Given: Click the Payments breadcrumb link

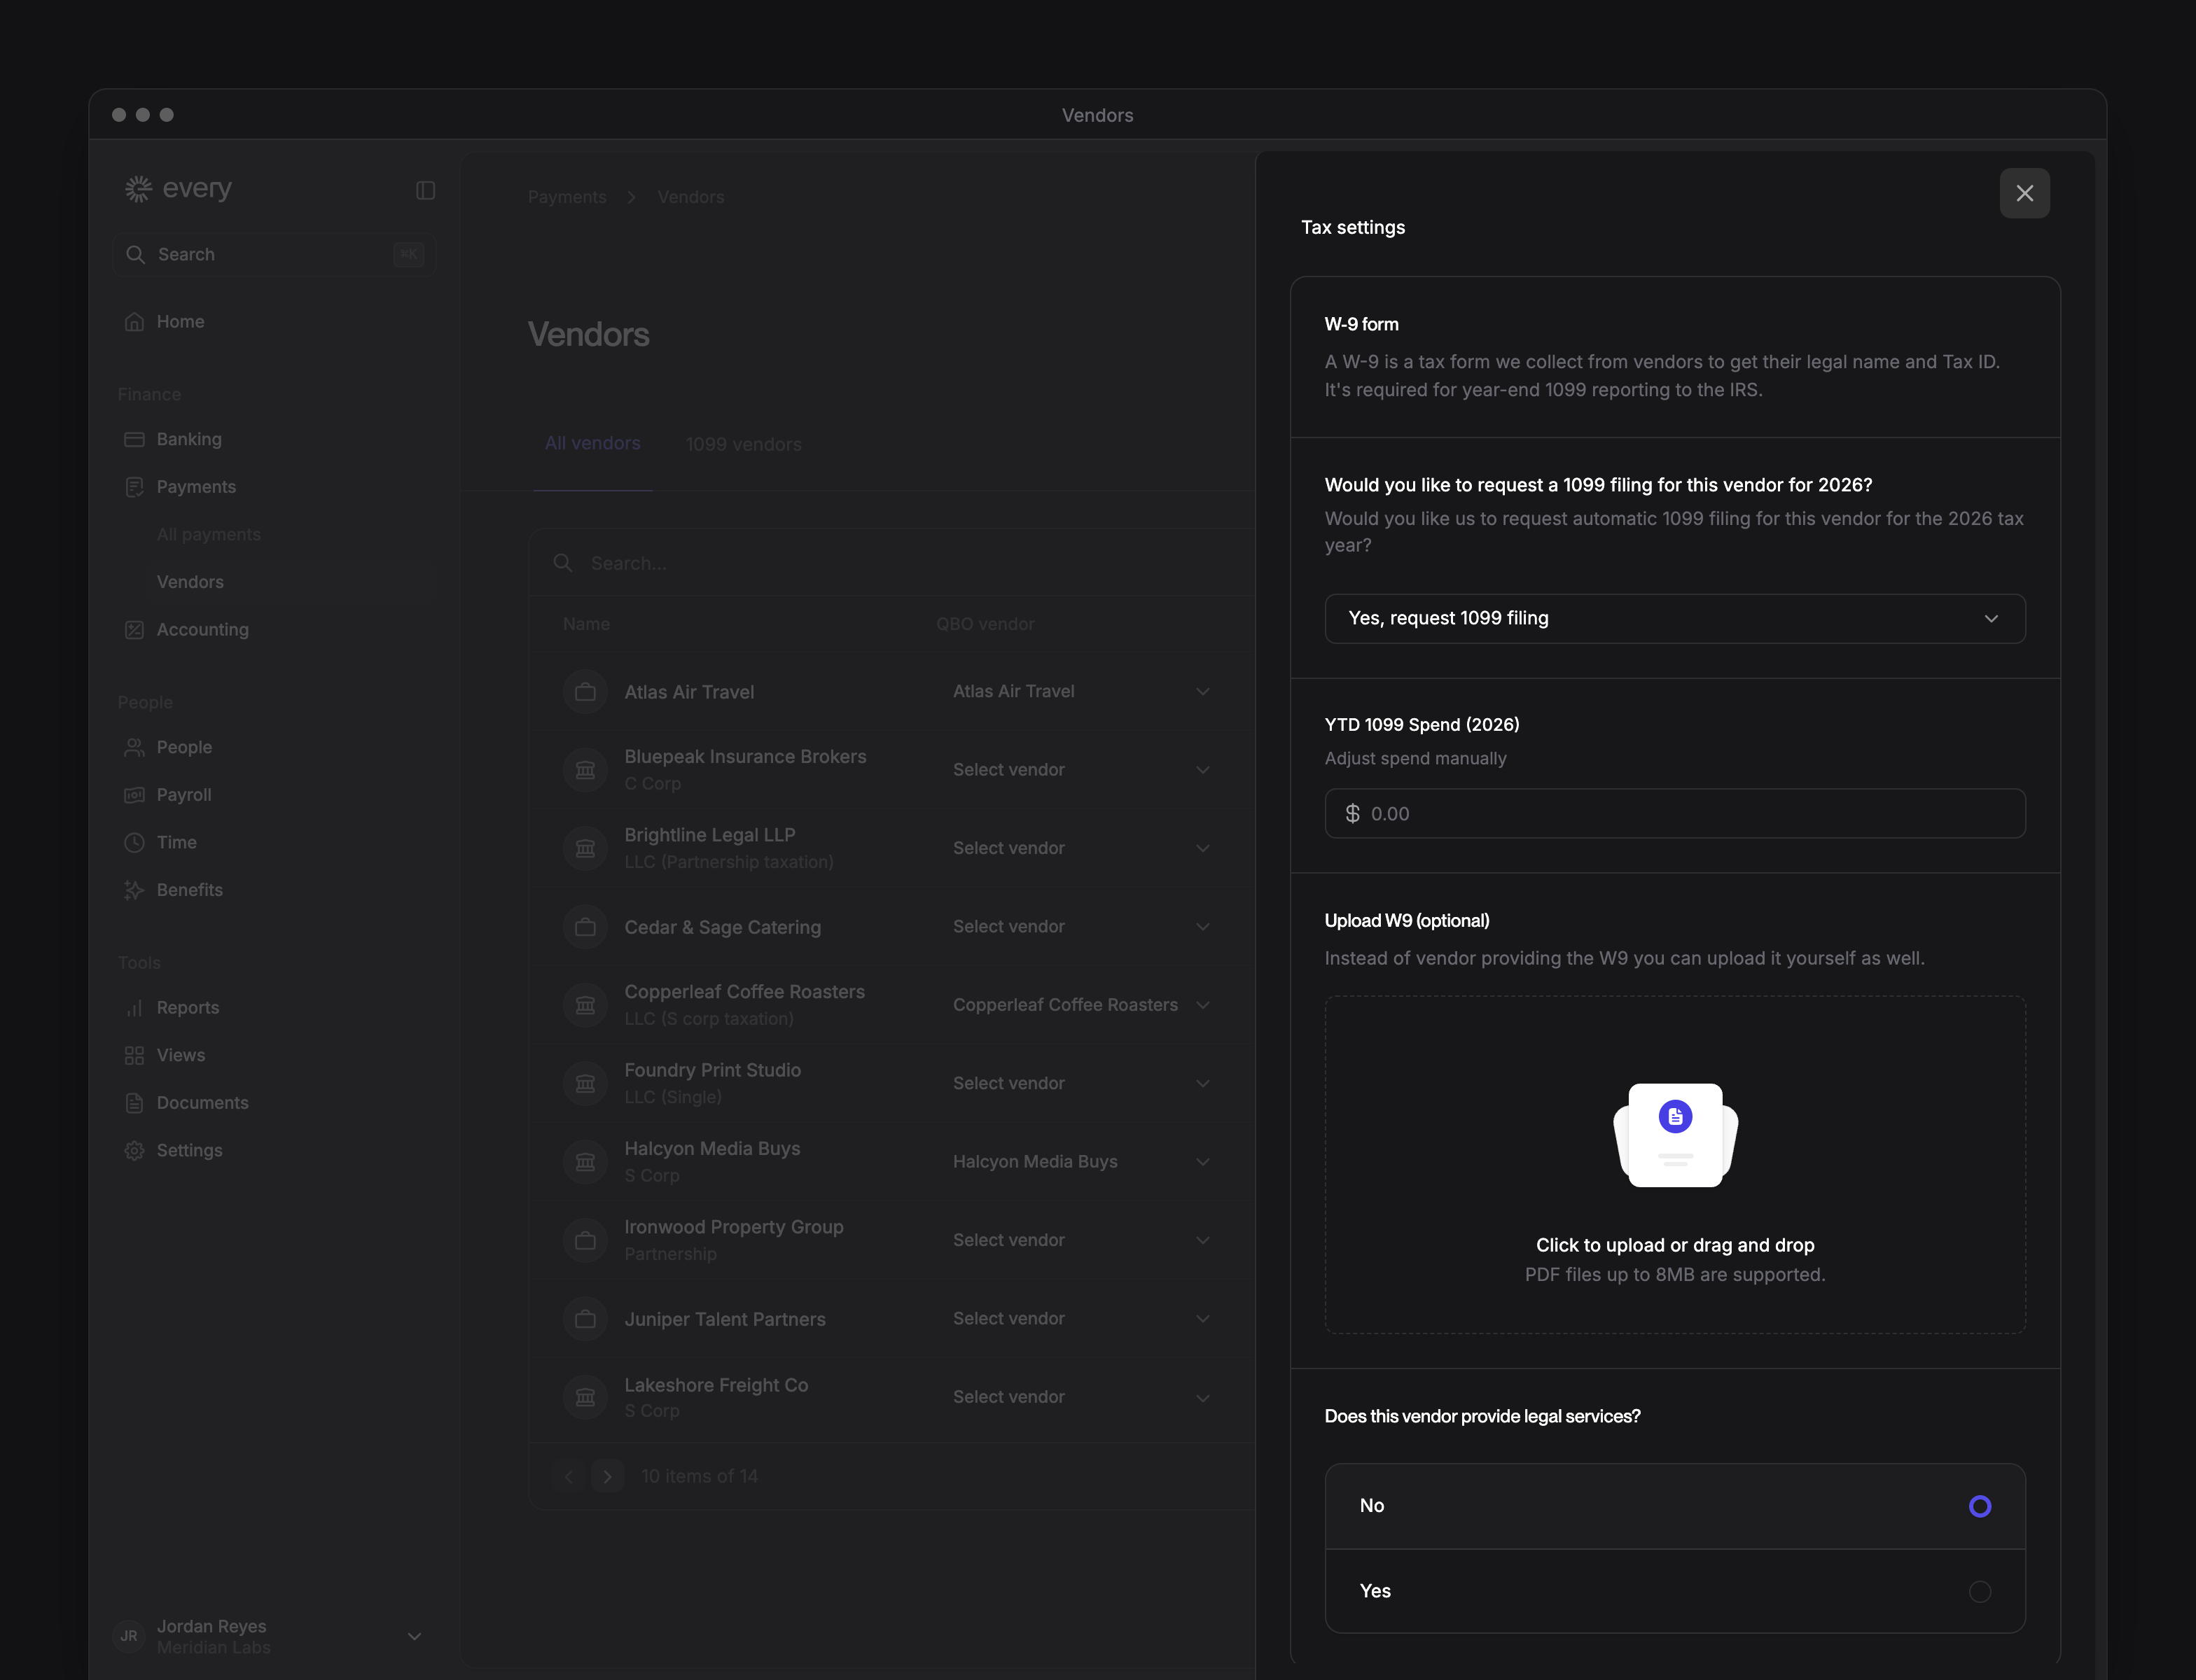Looking at the screenshot, I should coord(567,197).
